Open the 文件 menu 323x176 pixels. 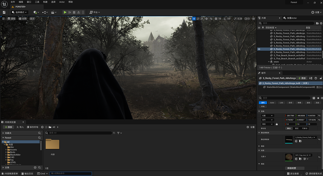(13, 2)
